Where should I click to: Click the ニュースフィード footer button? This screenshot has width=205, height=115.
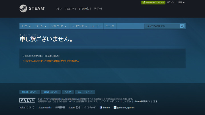(85, 92)
